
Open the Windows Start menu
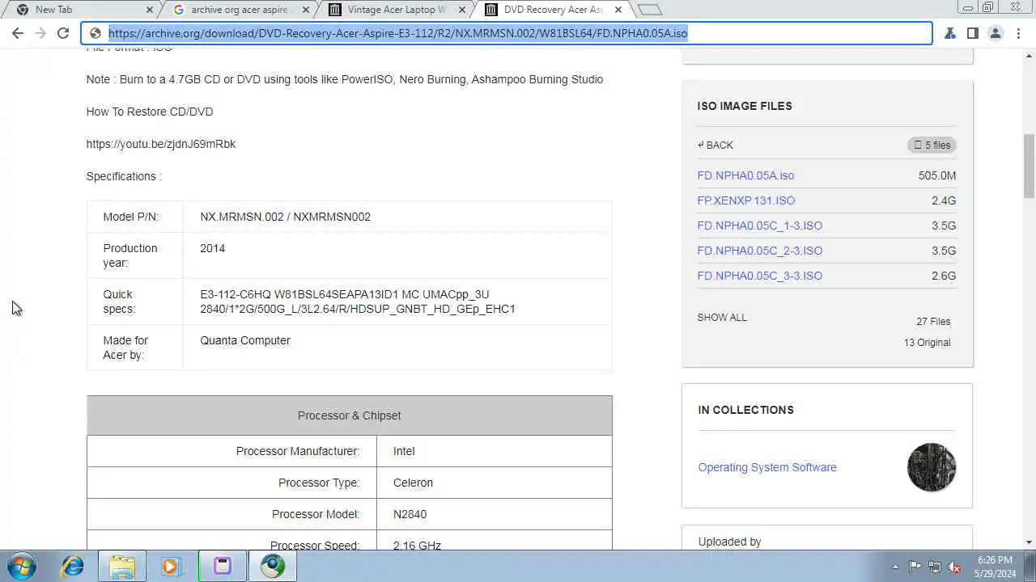[x=22, y=566]
